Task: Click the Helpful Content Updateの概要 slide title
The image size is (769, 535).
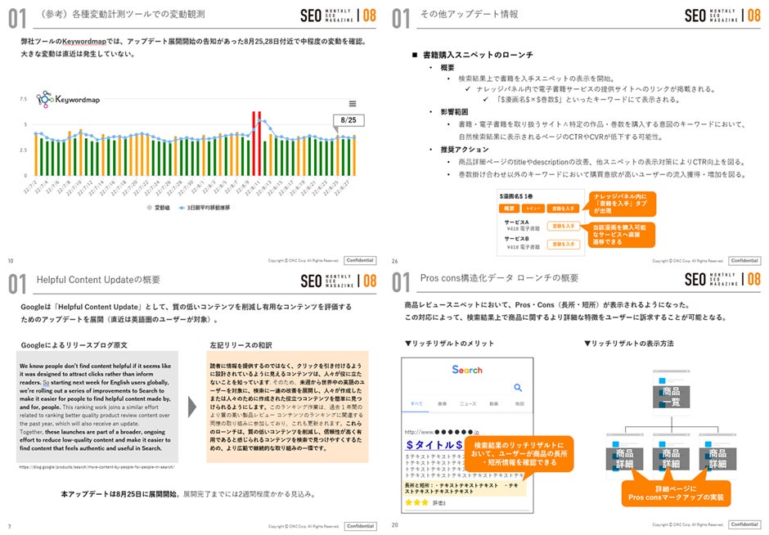Action: (x=98, y=280)
